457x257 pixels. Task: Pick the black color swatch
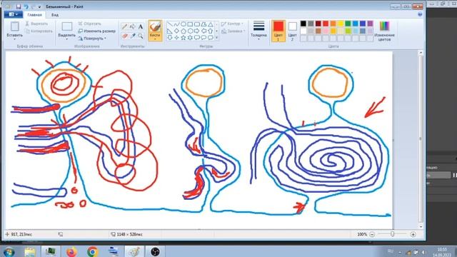pos(303,24)
